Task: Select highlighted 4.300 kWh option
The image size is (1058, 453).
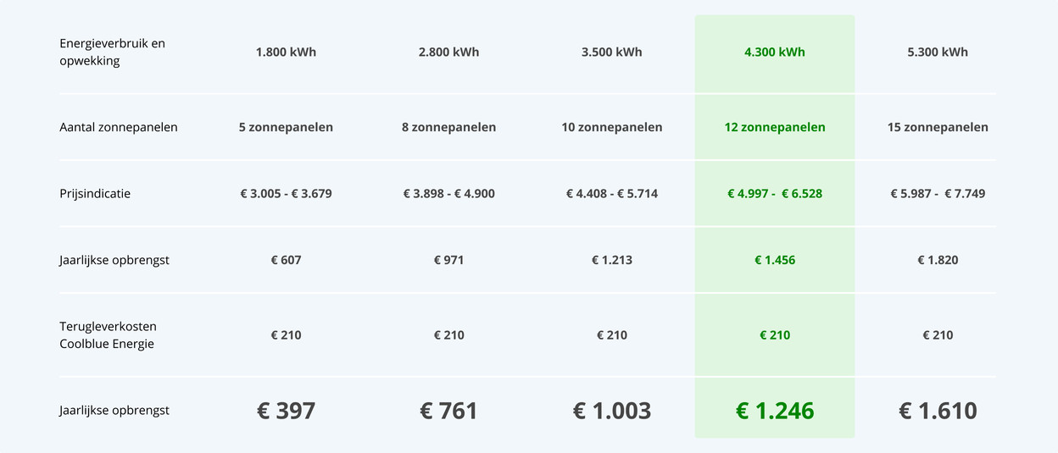Action: click(774, 52)
